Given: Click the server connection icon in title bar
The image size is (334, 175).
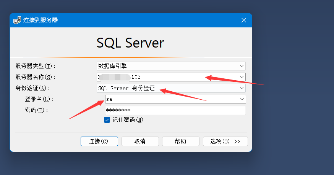Looking at the screenshot, I should (17, 20).
